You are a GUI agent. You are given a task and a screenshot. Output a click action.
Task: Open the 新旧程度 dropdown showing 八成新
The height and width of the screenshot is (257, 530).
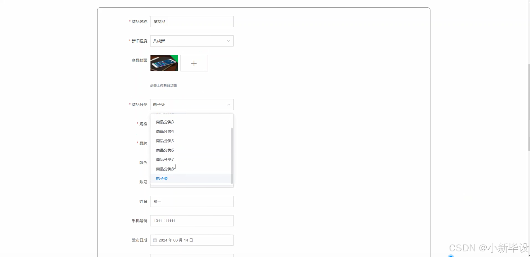[192, 41]
